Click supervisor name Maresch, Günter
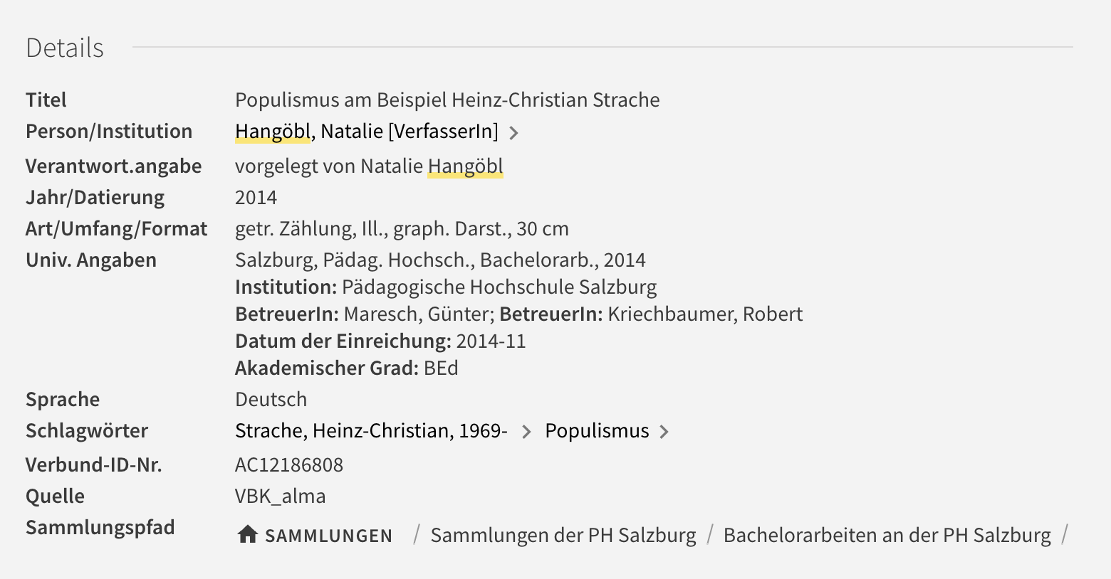Screen dimensions: 1111x579 coord(419,314)
